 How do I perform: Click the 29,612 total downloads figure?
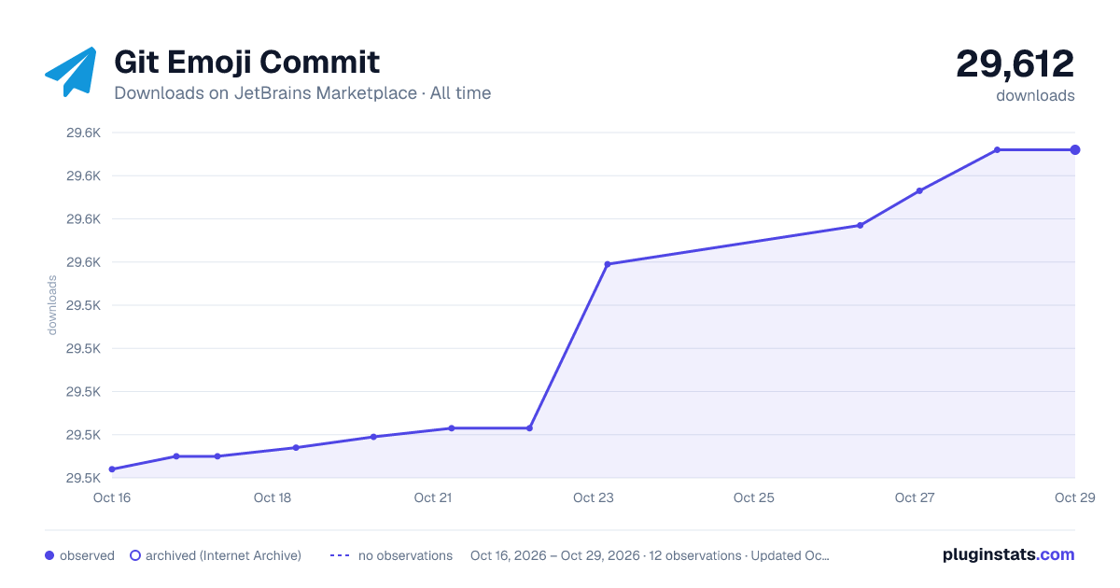coord(1015,63)
